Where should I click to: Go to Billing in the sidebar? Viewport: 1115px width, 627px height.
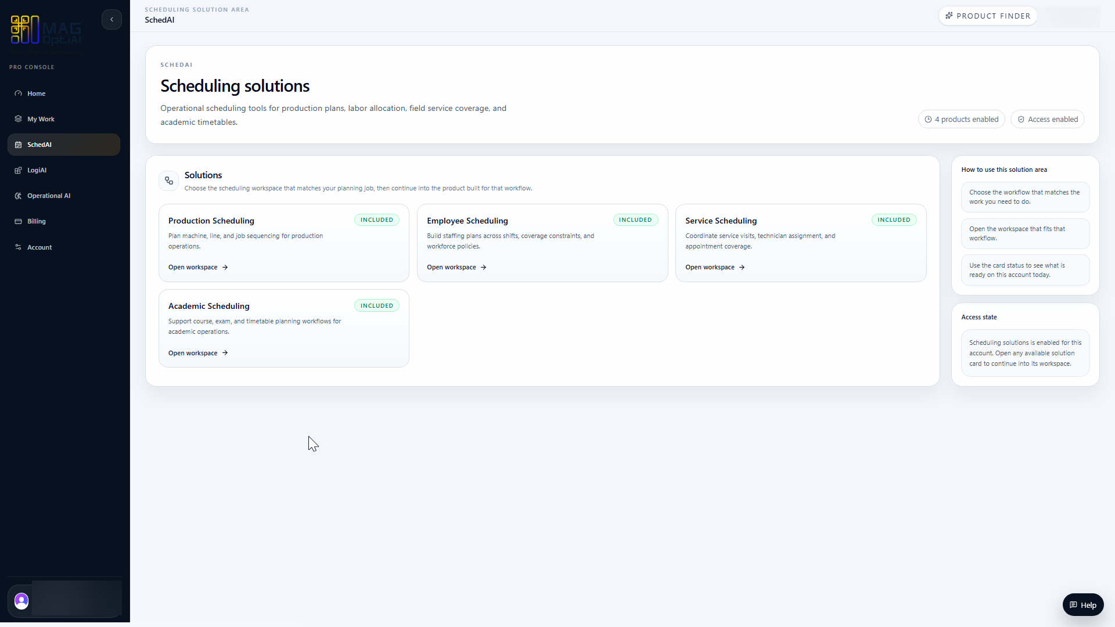64,221
